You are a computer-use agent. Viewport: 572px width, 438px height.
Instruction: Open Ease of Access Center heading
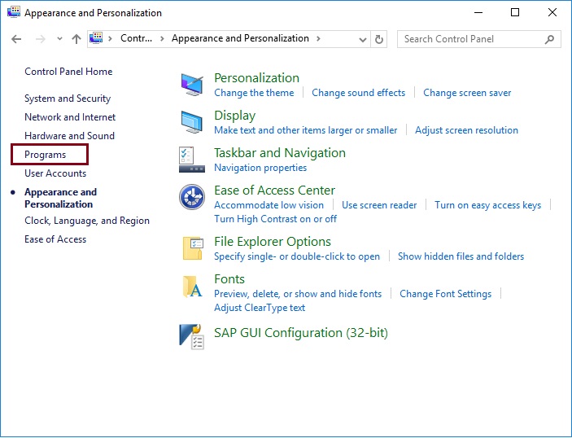274,191
